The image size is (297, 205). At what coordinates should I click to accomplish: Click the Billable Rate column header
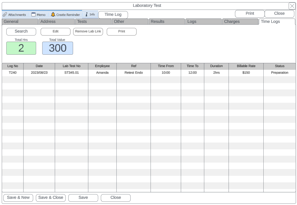(x=246, y=66)
